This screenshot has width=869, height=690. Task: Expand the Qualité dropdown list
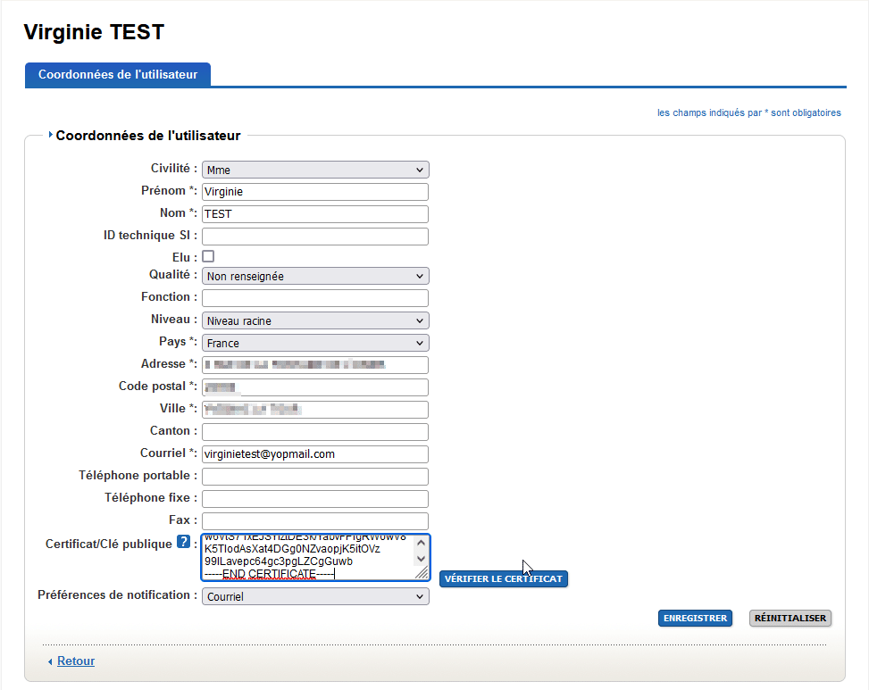315,277
